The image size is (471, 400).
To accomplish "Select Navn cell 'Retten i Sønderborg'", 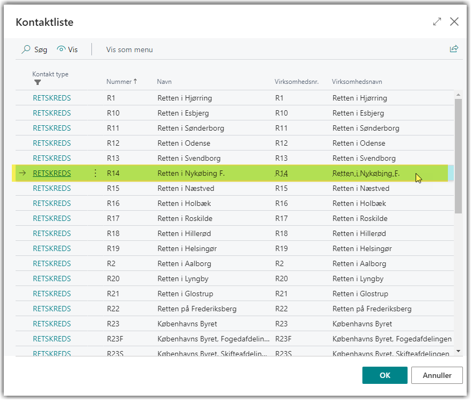I will click(191, 128).
